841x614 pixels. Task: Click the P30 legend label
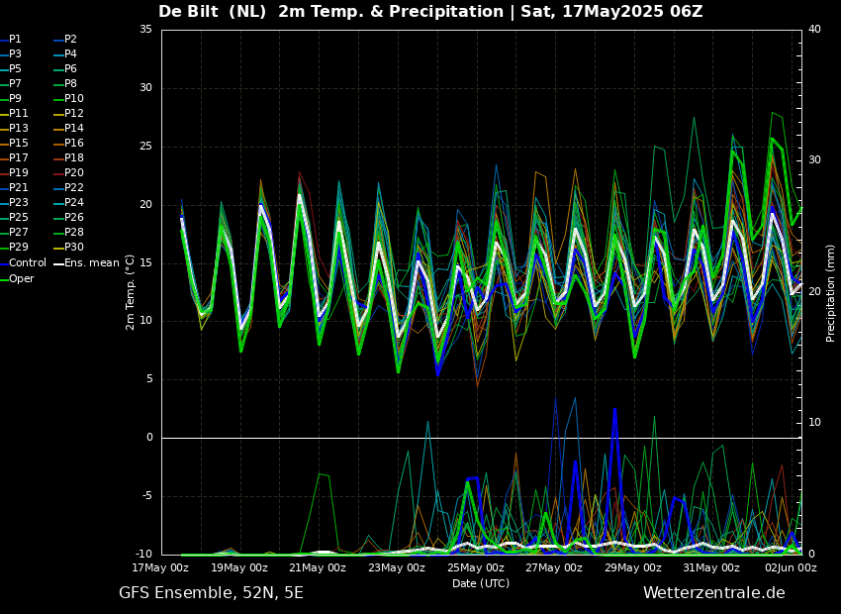coord(74,248)
